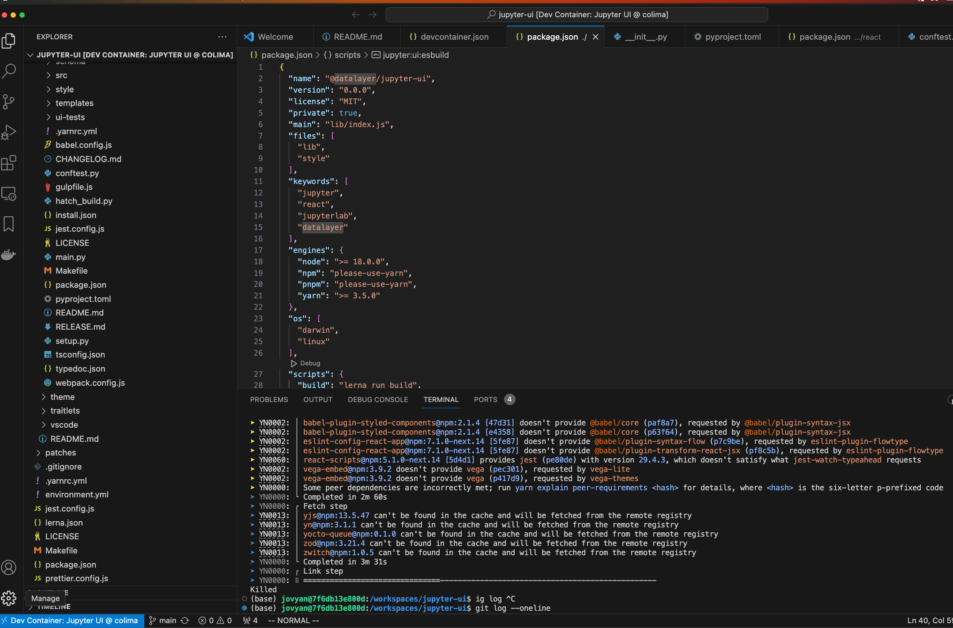Viewport: 953px width, 628px height.
Task: Open the Remote Explorer view
Action: click(x=9, y=193)
